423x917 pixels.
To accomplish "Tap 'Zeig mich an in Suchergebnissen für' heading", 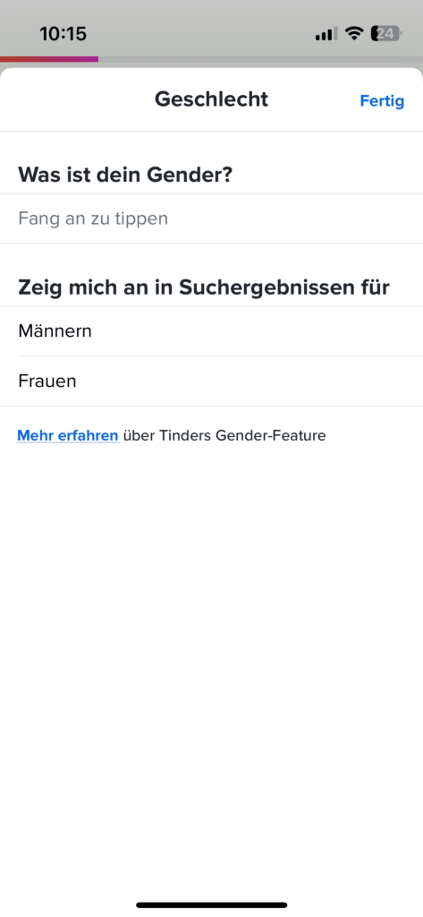I will 204,287.
